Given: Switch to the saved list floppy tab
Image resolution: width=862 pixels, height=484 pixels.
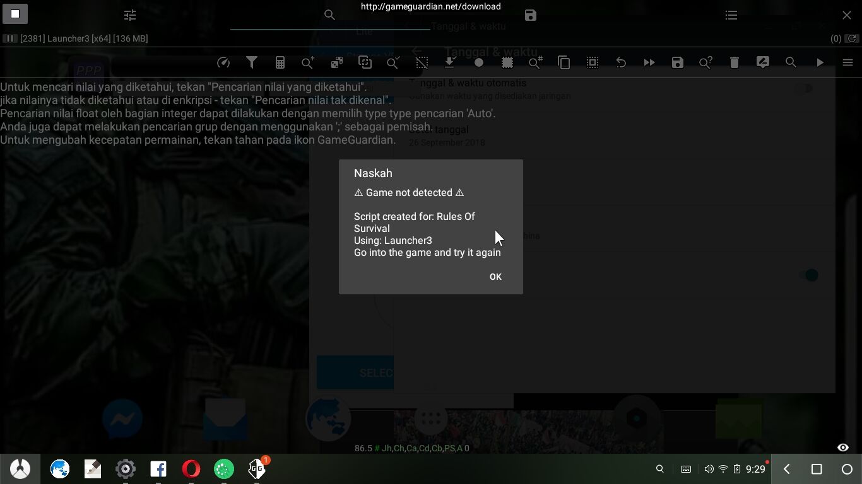Looking at the screenshot, I should 531,15.
